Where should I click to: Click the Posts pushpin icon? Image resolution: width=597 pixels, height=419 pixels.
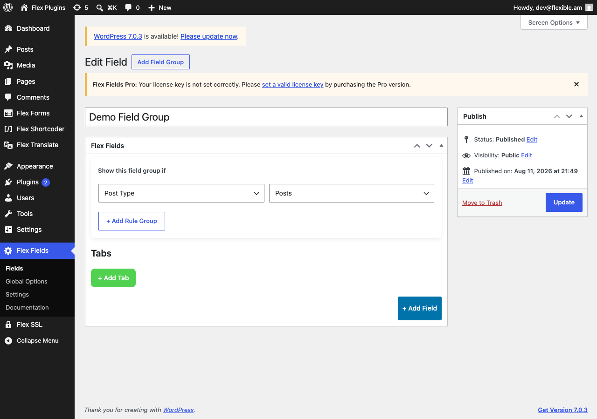(8, 49)
